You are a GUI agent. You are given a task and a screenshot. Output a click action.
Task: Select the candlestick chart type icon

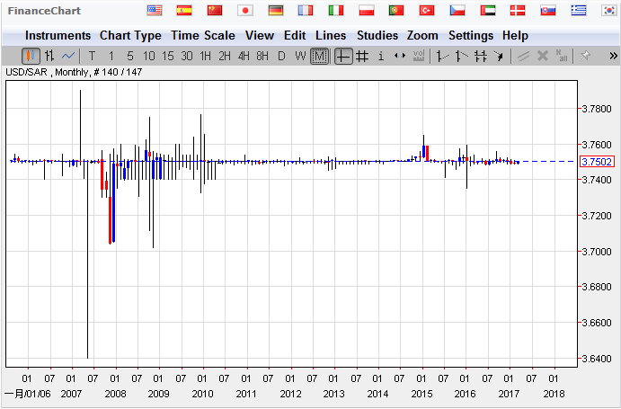point(31,56)
